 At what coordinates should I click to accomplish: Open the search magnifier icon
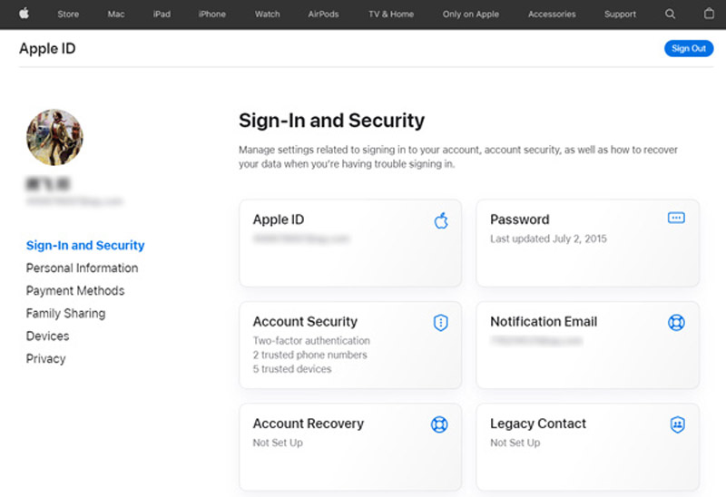pos(671,14)
